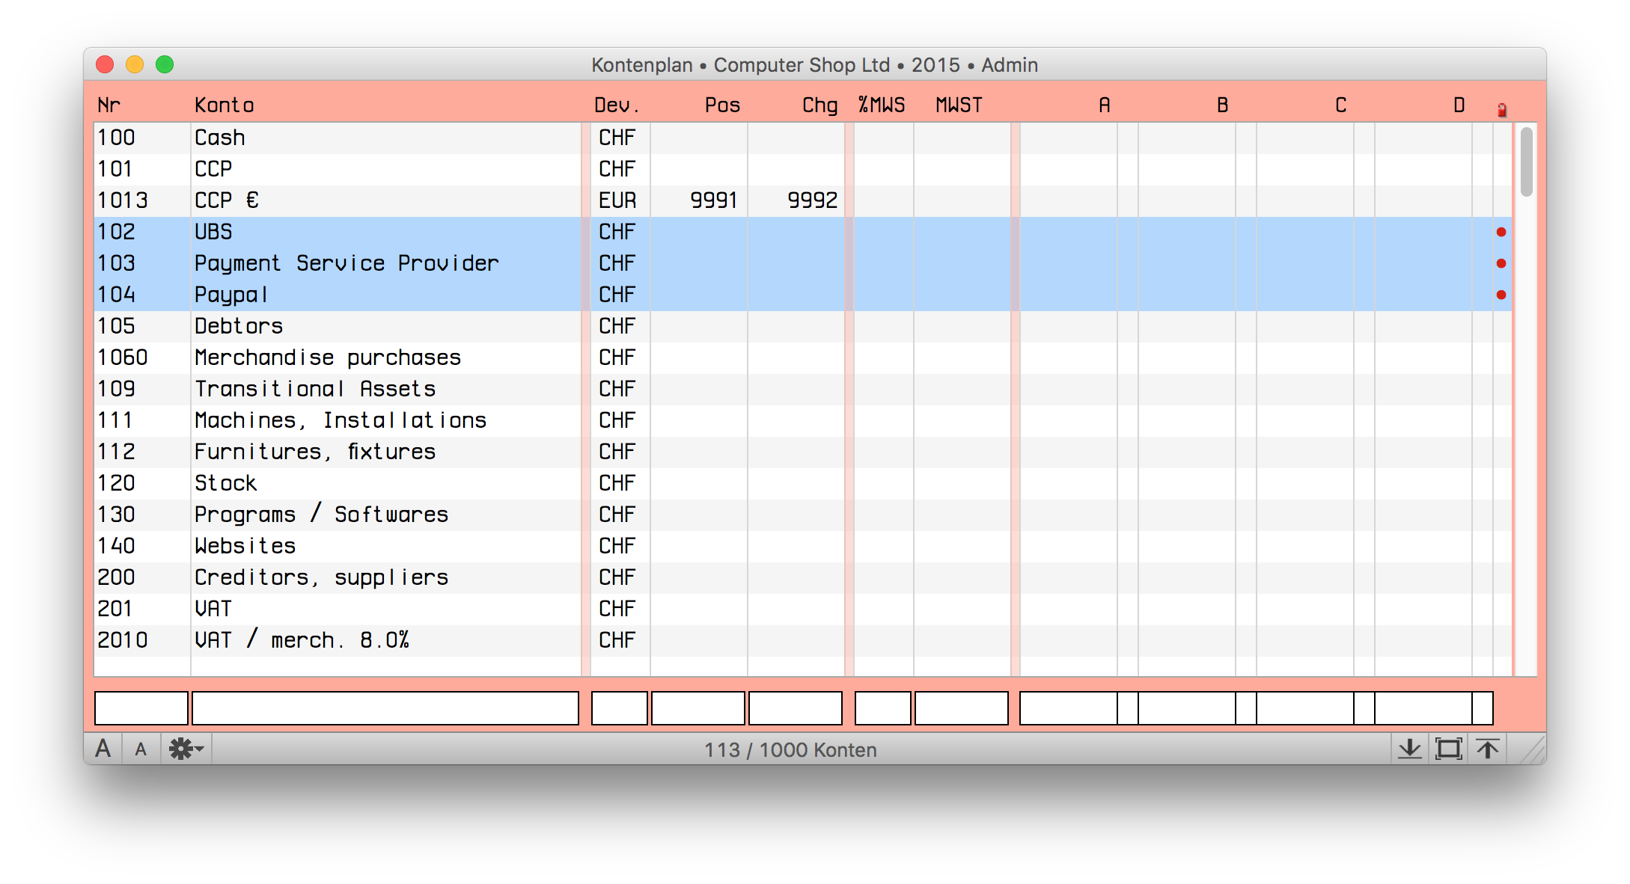Click the small A font size icon
This screenshot has width=1630, height=884.
[141, 749]
